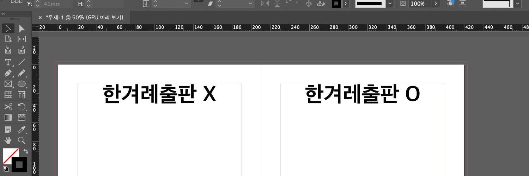Select the Rectangle Frame tool
The image size is (529, 176).
coord(8,84)
